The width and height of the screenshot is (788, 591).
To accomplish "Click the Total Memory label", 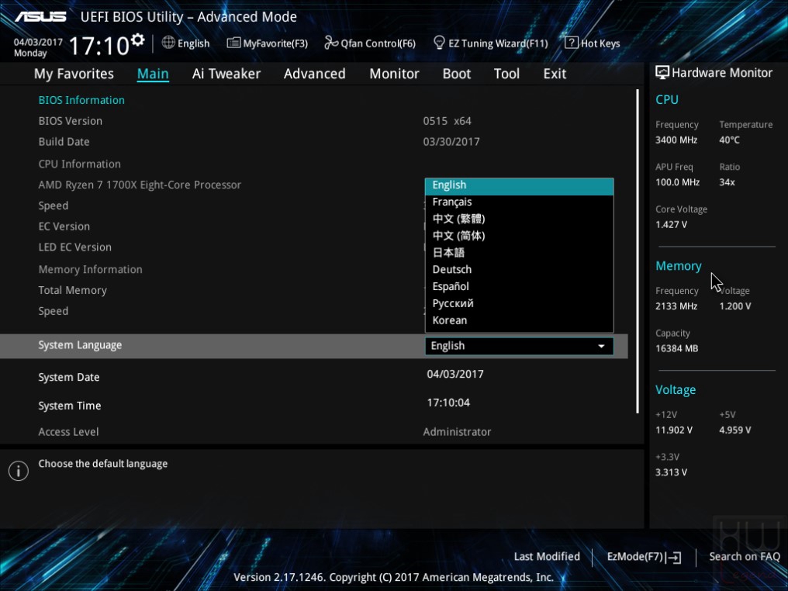I will 72,291.
